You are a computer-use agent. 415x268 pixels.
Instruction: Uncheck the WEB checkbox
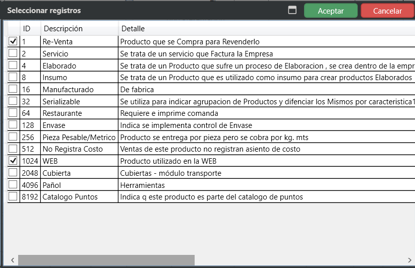(x=13, y=161)
